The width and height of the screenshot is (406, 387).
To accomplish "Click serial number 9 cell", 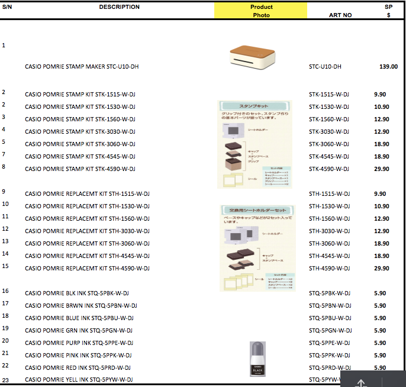I will (4, 192).
